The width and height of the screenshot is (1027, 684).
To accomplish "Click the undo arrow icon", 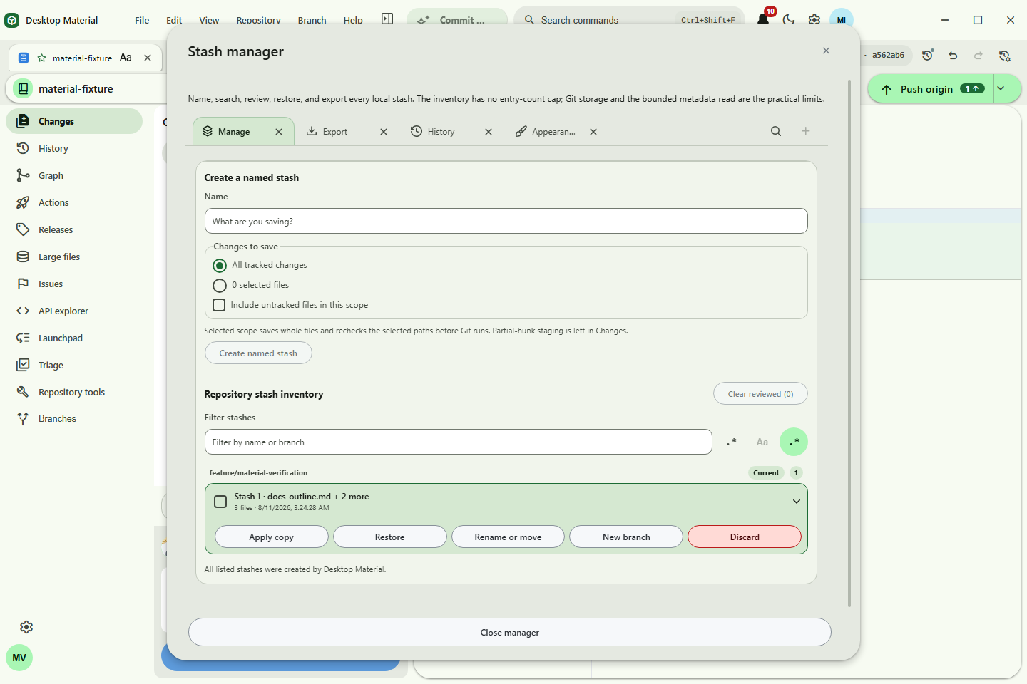I will click(953, 55).
